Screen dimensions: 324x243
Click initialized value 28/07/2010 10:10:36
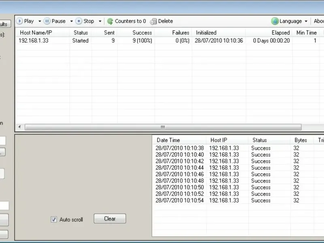pos(219,40)
